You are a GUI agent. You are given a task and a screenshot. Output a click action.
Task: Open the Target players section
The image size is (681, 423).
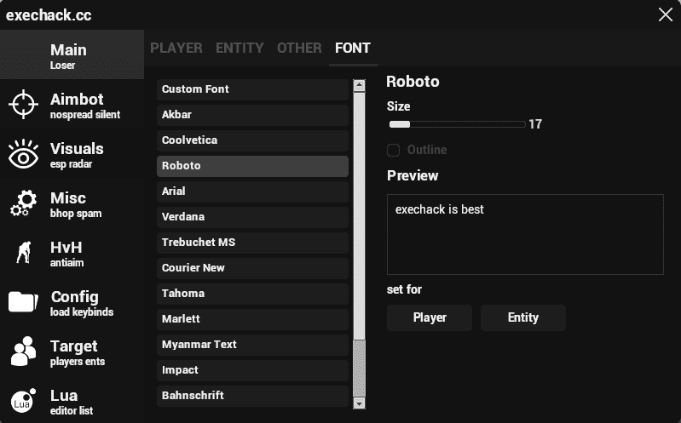[x=72, y=352]
